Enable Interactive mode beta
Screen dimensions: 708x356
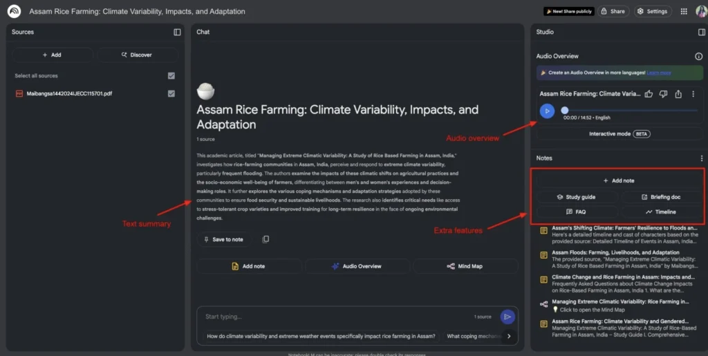tap(619, 133)
